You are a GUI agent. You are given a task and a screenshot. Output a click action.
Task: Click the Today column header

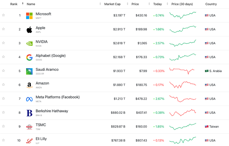tap(157, 4)
